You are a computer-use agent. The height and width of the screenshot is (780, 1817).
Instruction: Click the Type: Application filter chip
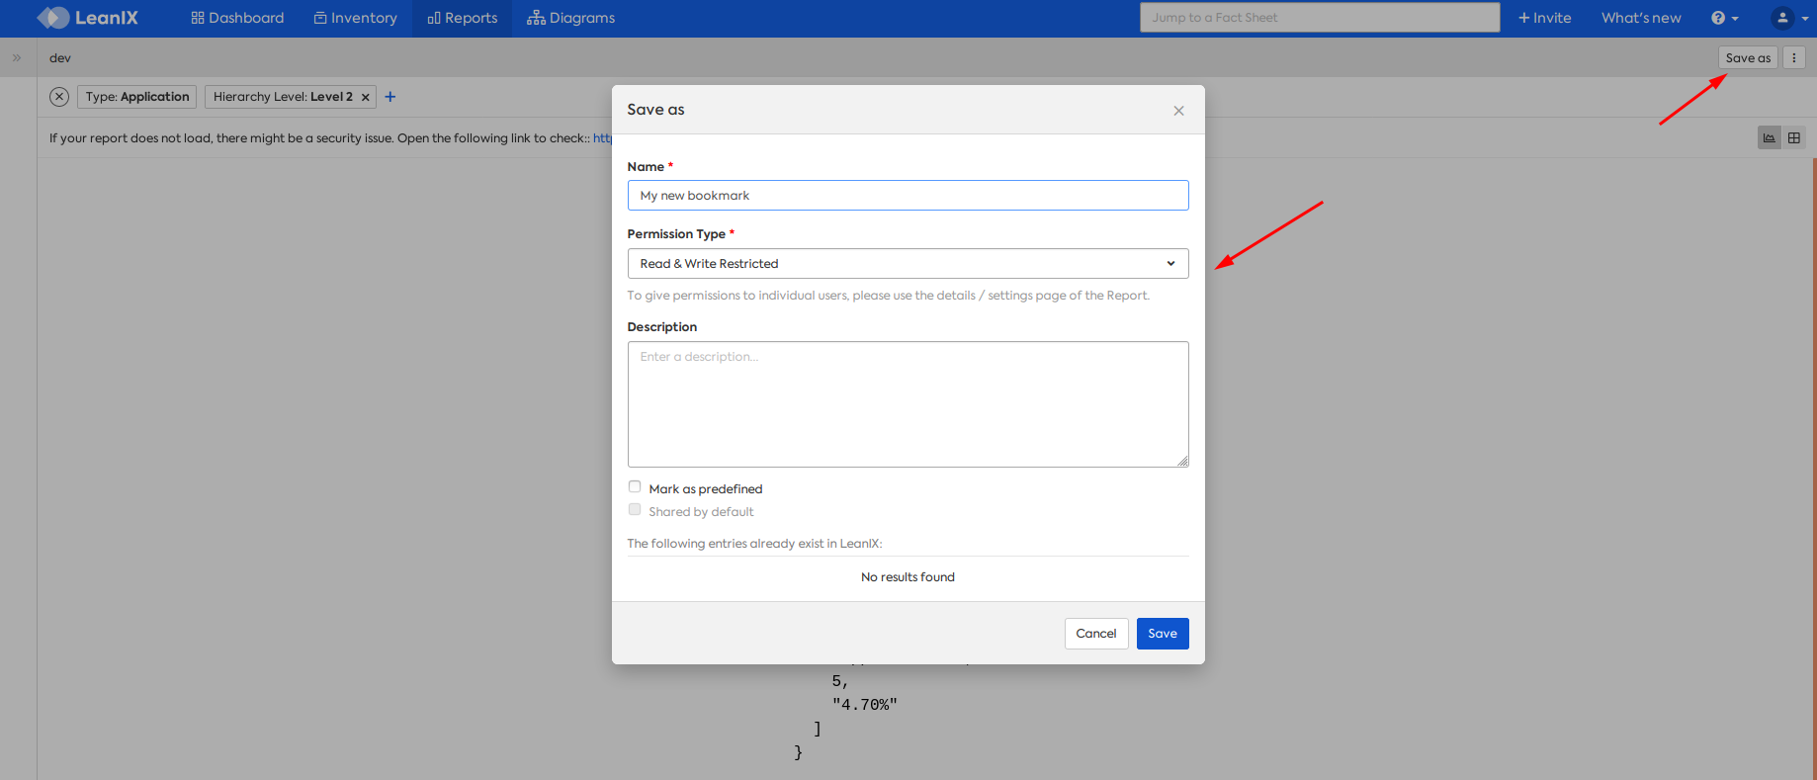click(137, 97)
